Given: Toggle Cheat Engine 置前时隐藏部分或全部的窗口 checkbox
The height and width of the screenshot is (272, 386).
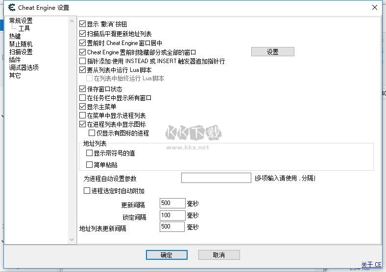Looking at the screenshot, I should coord(82,52).
